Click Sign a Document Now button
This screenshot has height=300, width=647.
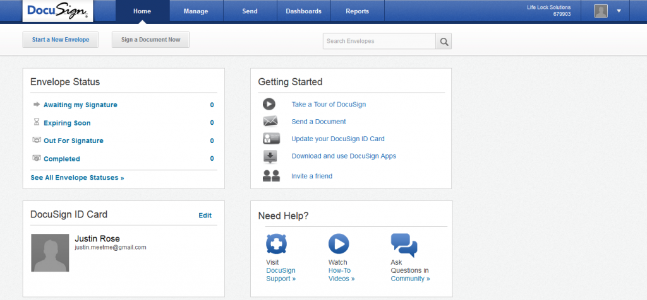pos(150,40)
